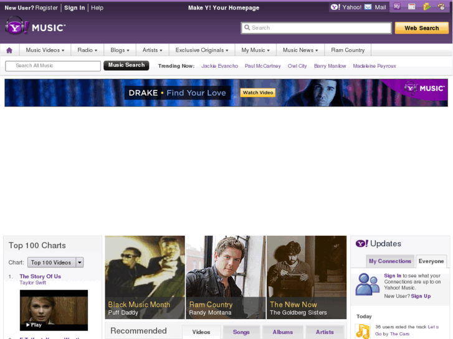Click the connections people icon
Image resolution: width=453 pixels, height=339 pixels.
pos(367,284)
